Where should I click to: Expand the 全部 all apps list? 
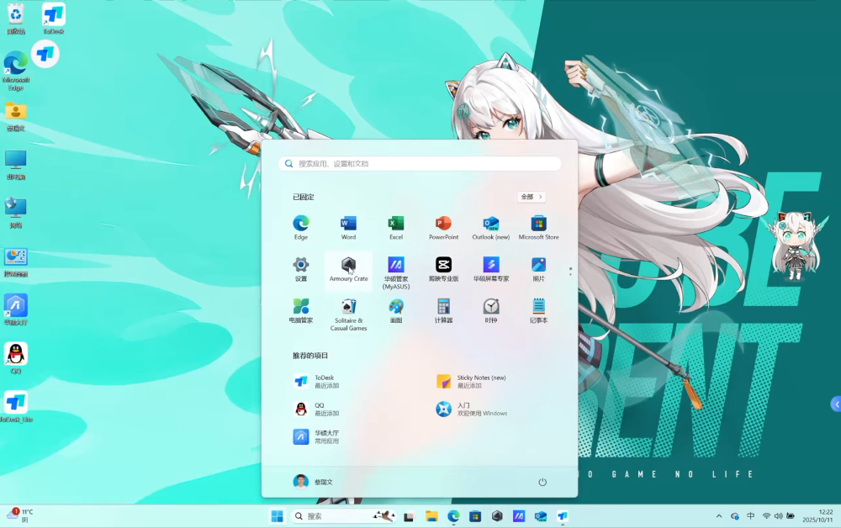(x=532, y=197)
